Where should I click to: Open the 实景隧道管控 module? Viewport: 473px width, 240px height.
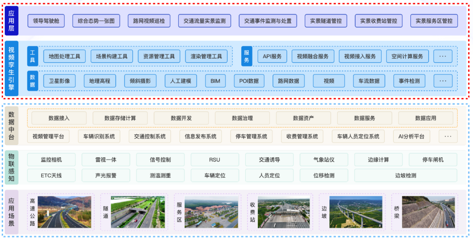[x=325, y=21]
